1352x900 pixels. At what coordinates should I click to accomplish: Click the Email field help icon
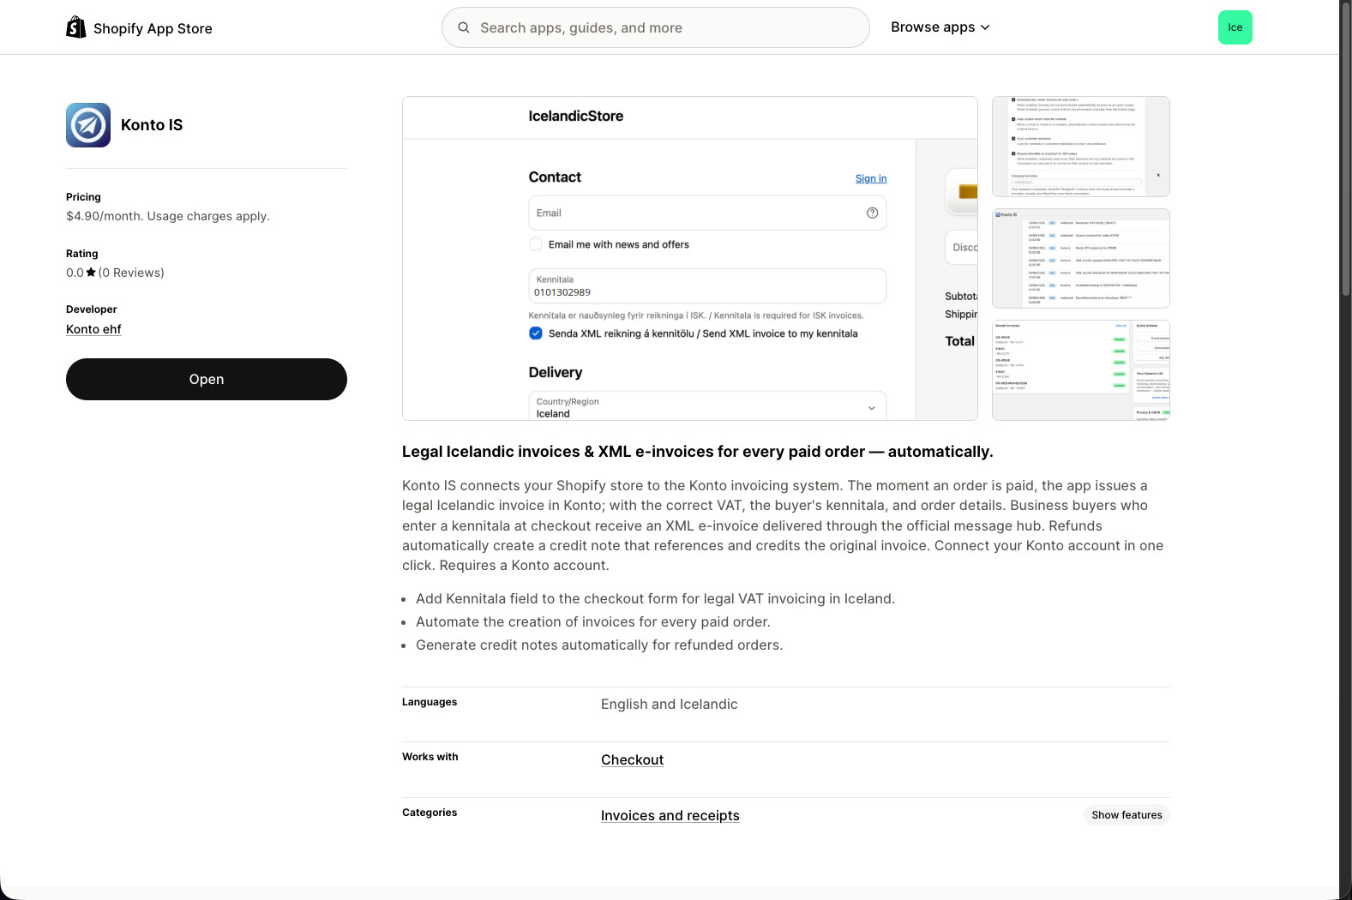873,213
